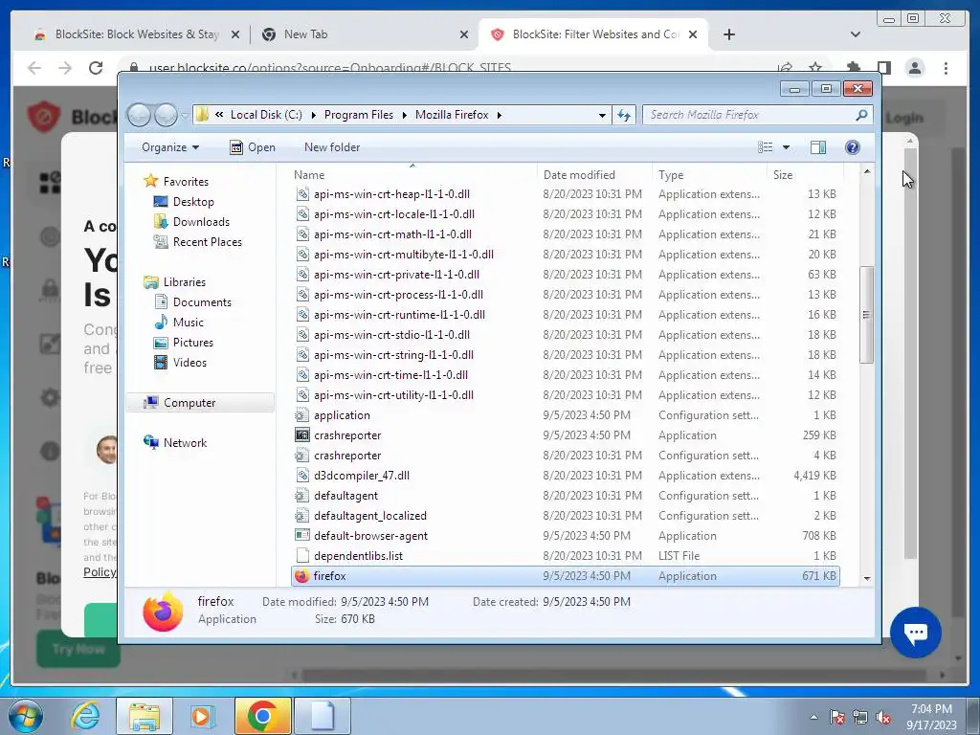Expand the Local Disk (C:) breadcrumb arrow
The width and height of the screenshot is (980, 735).
point(313,115)
